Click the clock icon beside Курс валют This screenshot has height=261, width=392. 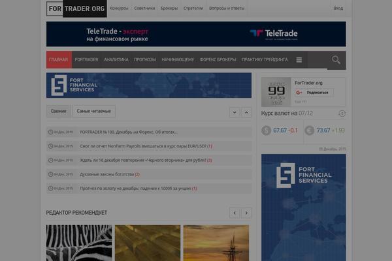(x=342, y=114)
